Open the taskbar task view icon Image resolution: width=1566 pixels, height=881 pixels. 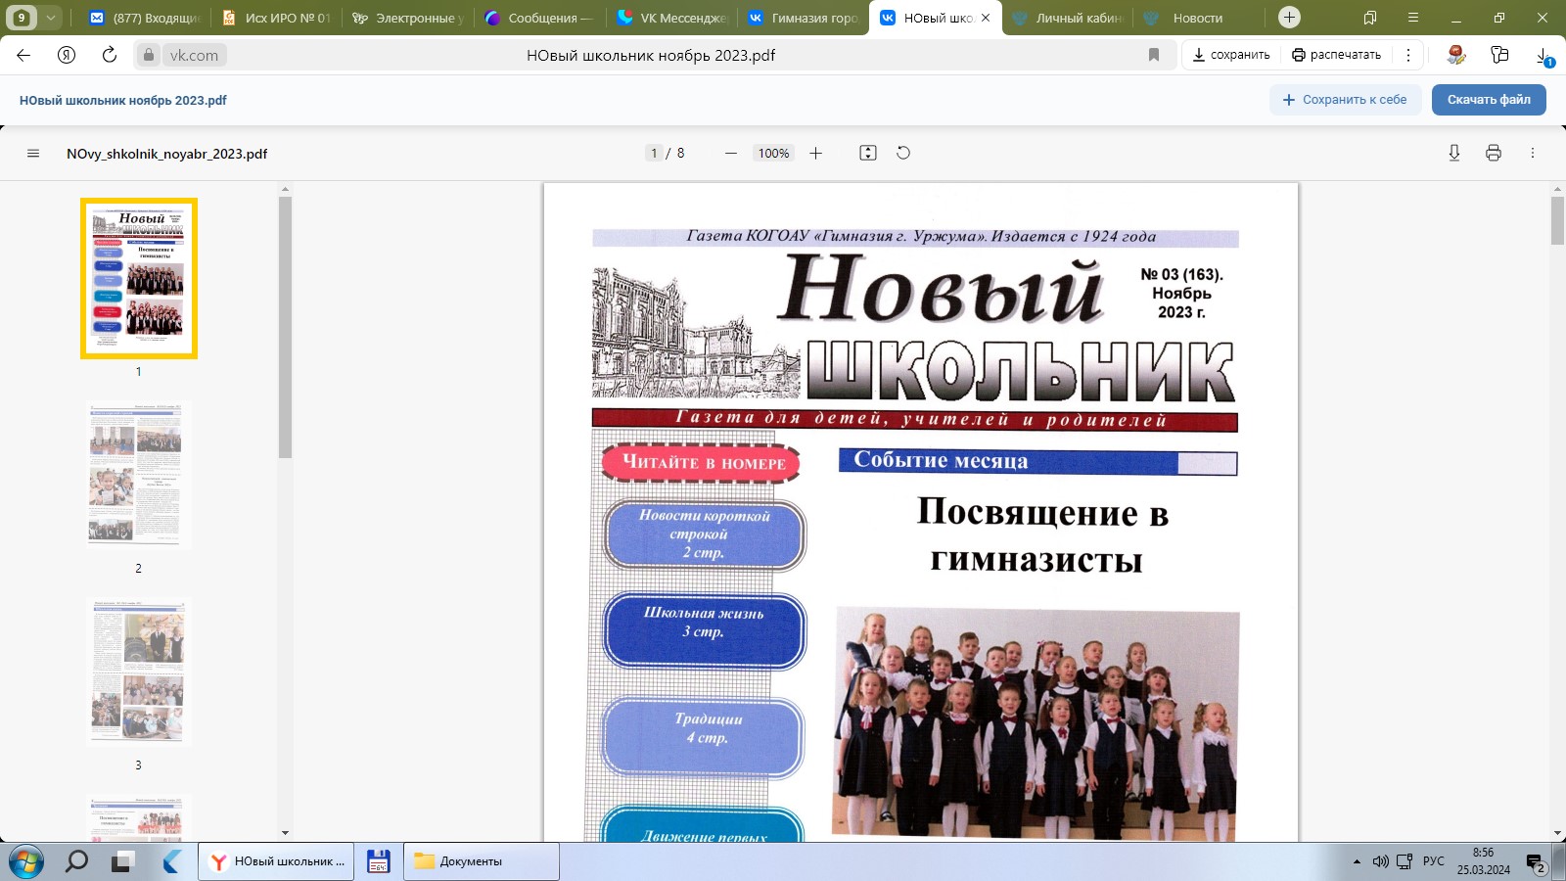click(122, 861)
